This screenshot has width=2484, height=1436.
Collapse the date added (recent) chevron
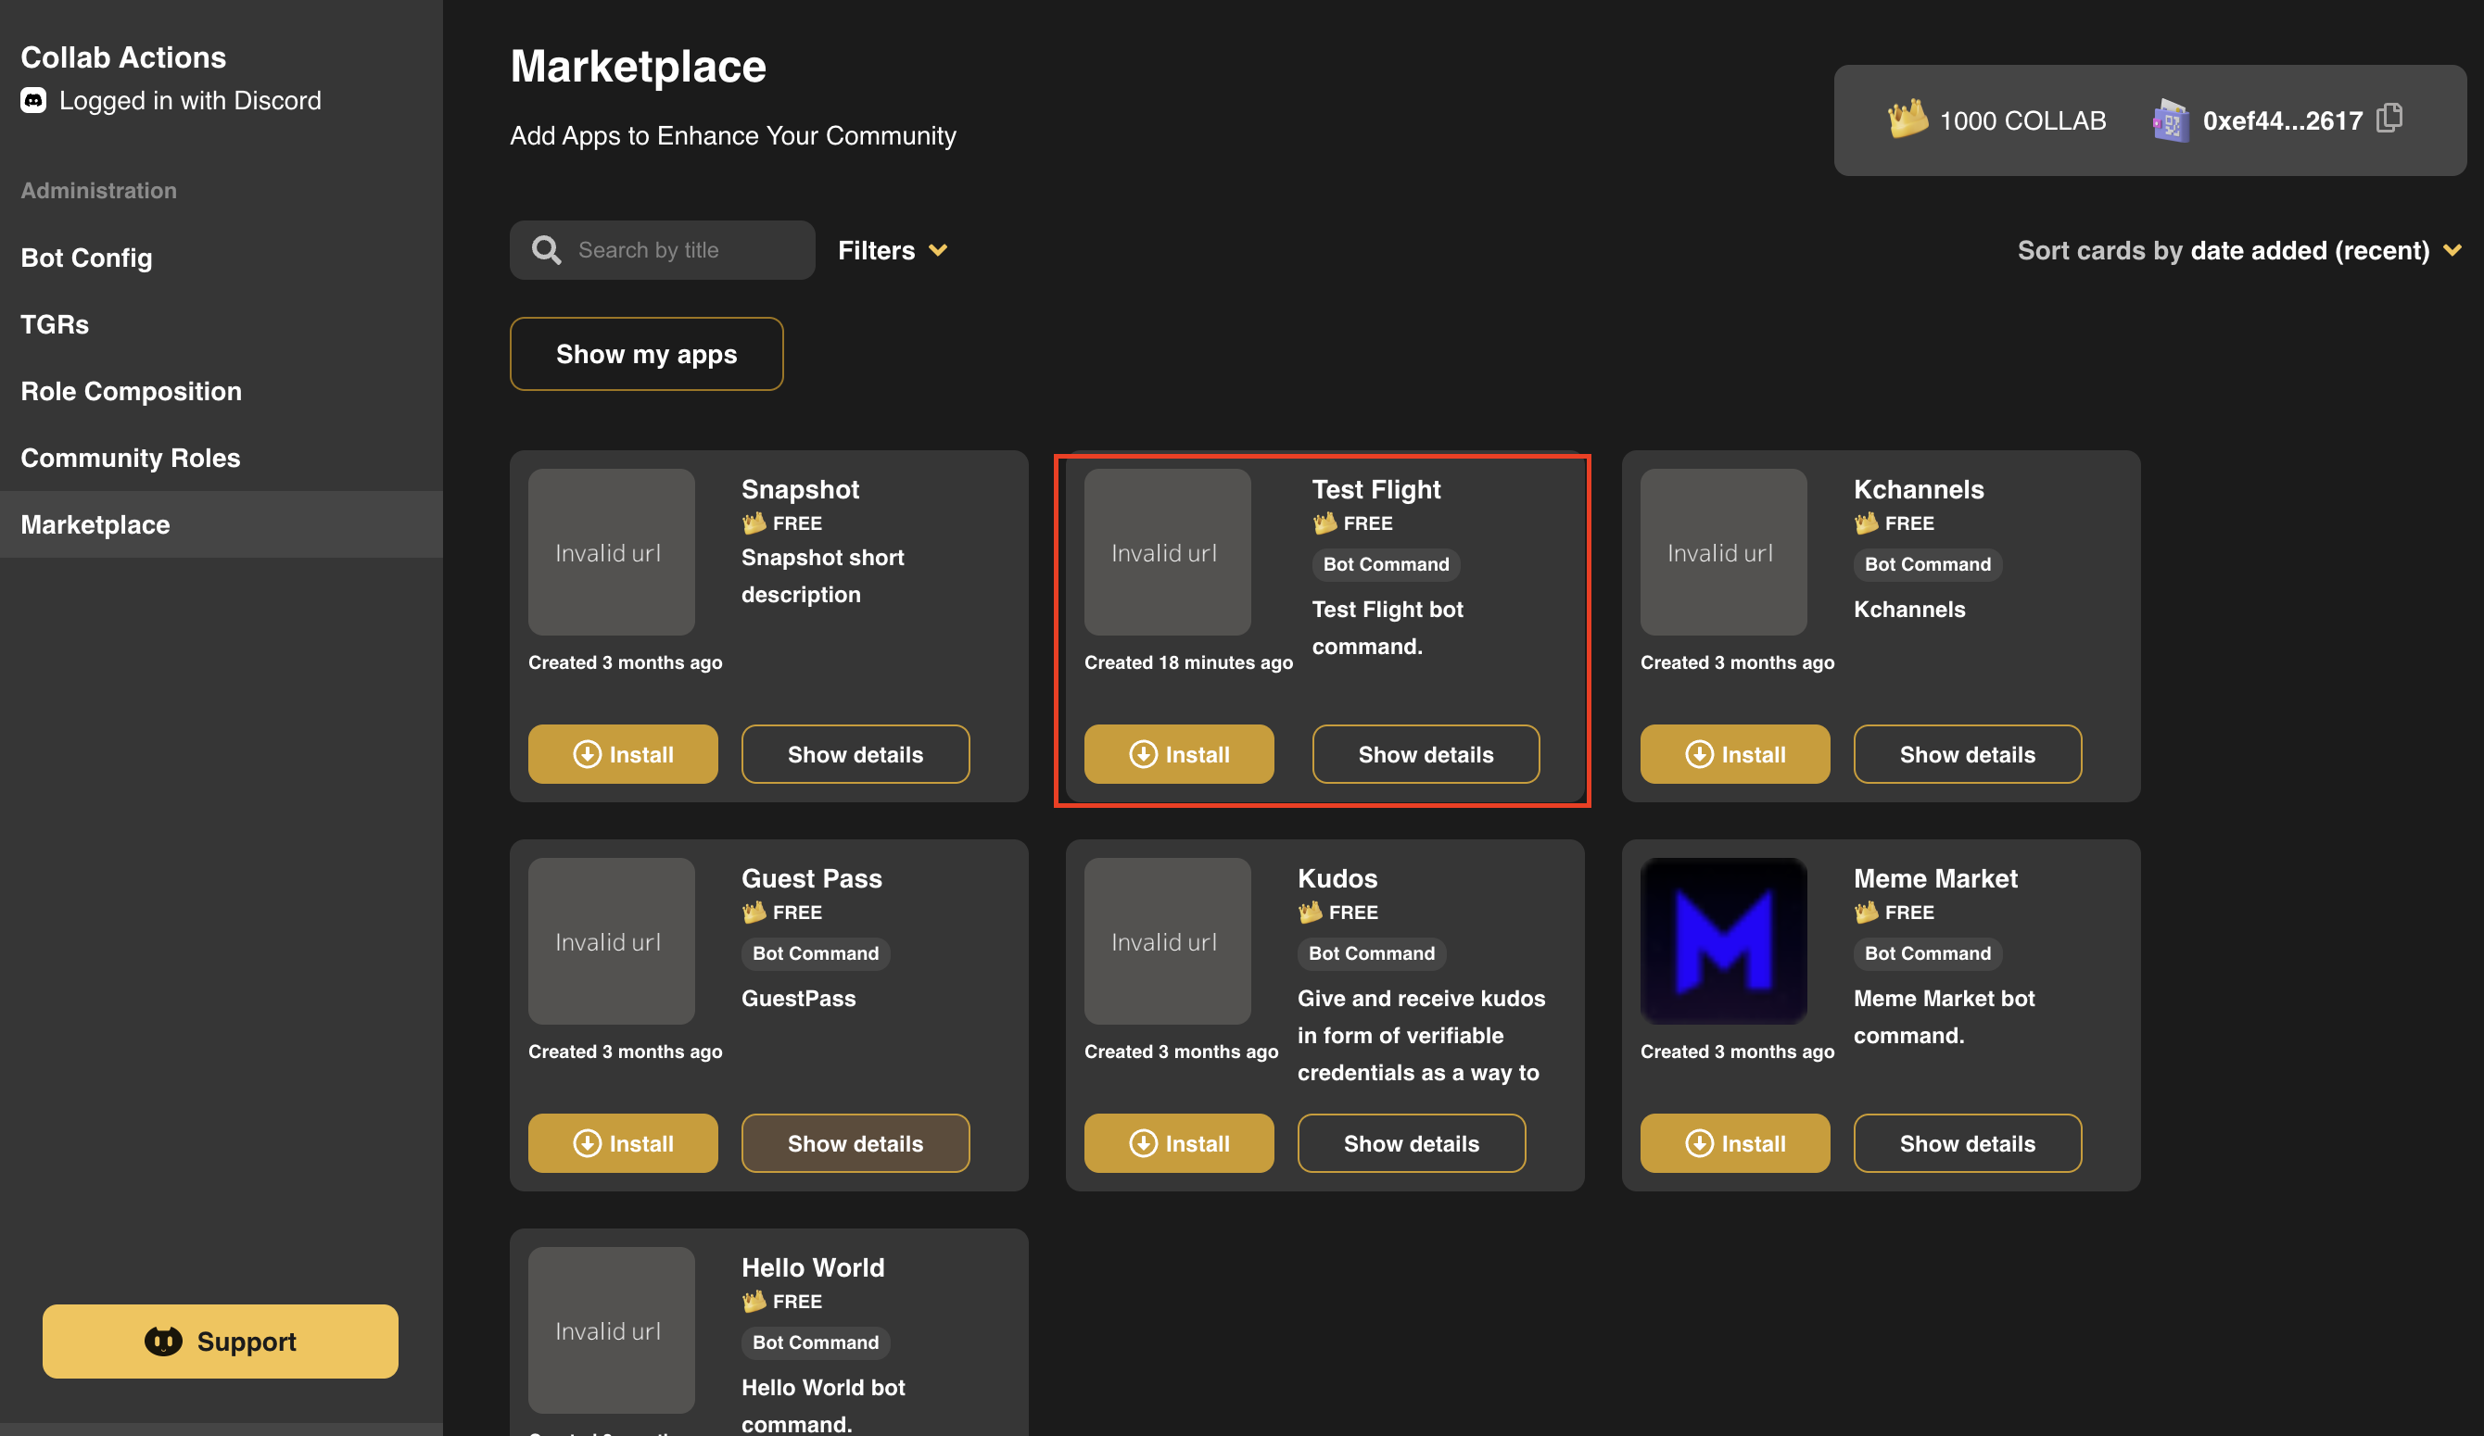pos(2452,249)
